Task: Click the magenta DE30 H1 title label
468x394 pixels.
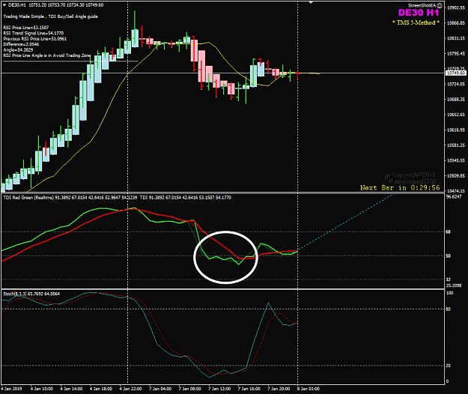Action: click(419, 13)
